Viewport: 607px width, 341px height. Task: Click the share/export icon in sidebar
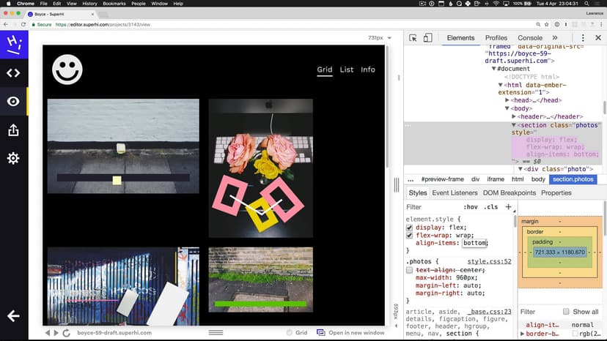tap(13, 130)
